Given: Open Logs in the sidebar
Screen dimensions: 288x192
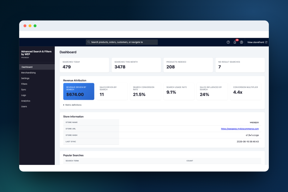Looking at the screenshot, I should [24, 95].
